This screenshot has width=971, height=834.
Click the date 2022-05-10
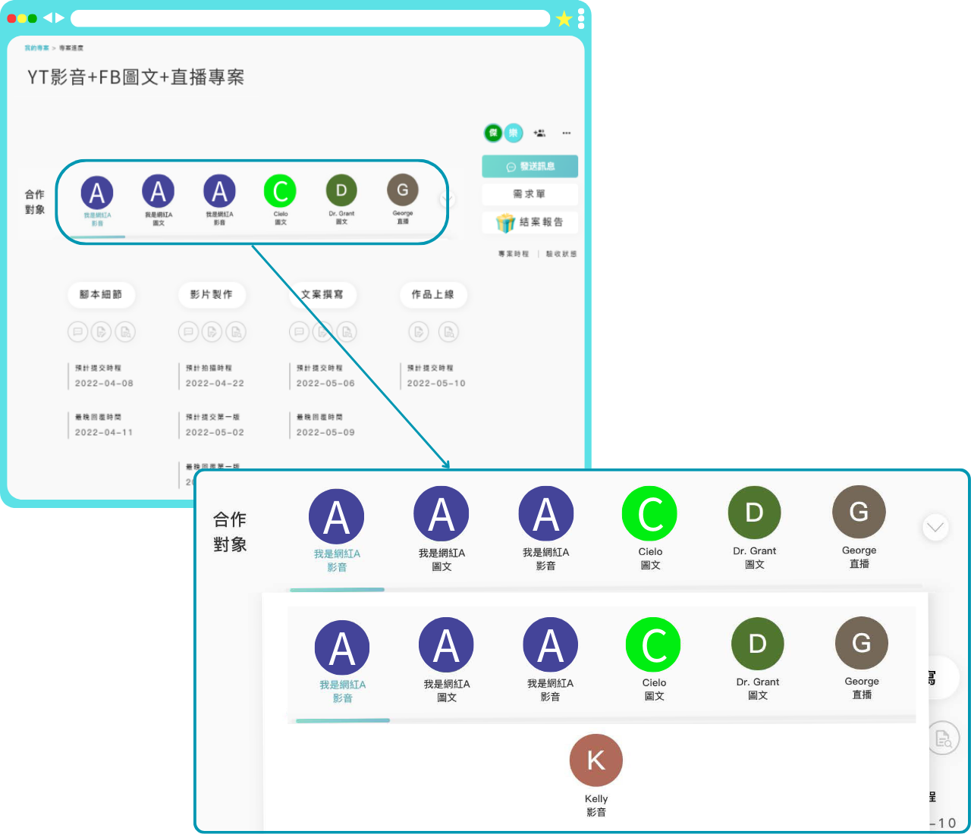click(x=436, y=384)
